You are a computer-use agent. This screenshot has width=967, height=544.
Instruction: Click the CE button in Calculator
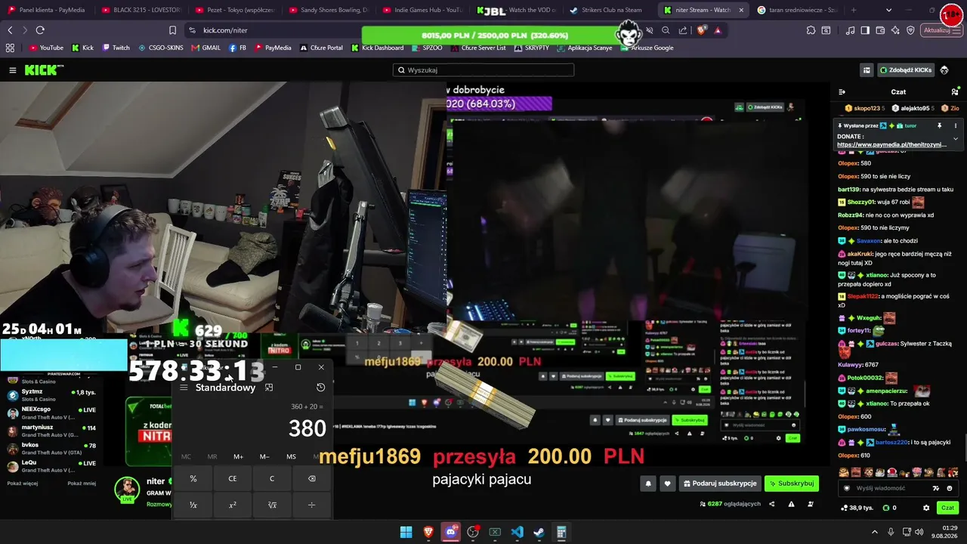coord(233,478)
